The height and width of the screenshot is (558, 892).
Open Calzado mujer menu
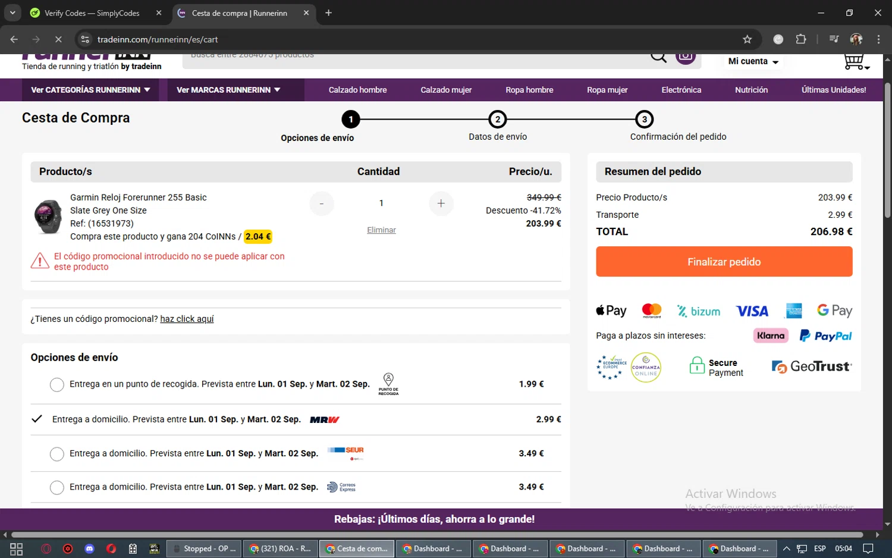point(446,90)
